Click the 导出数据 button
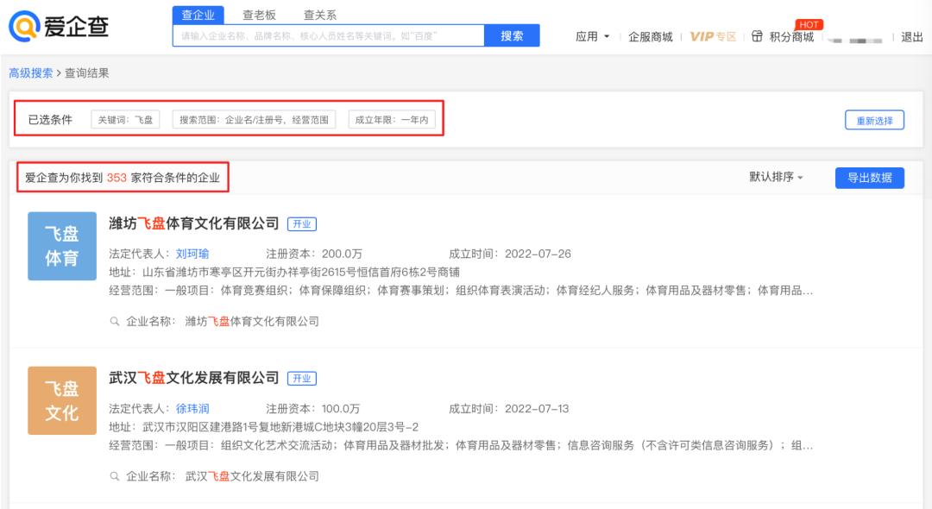 [869, 177]
